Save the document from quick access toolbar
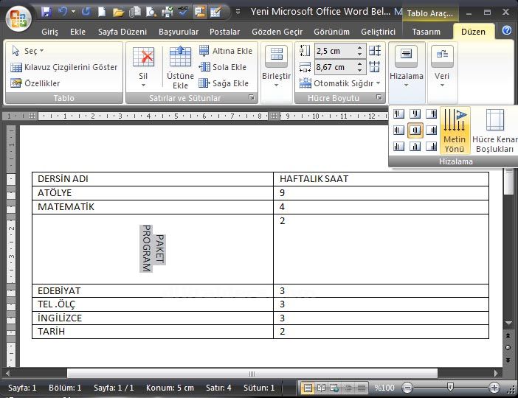The width and height of the screenshot is (518, 398). tap(46, 12)
